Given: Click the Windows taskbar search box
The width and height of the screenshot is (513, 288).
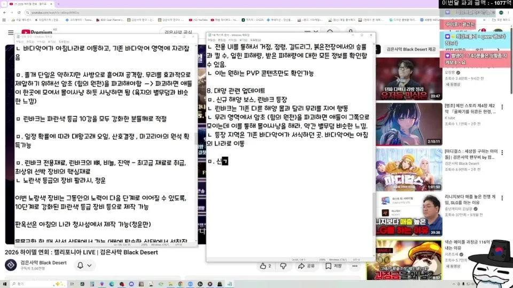Looking at the screenshot, I should coord(37,284).
